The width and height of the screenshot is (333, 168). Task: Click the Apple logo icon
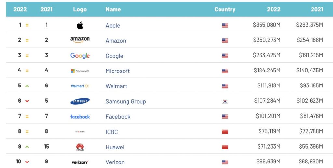(80, 25)
